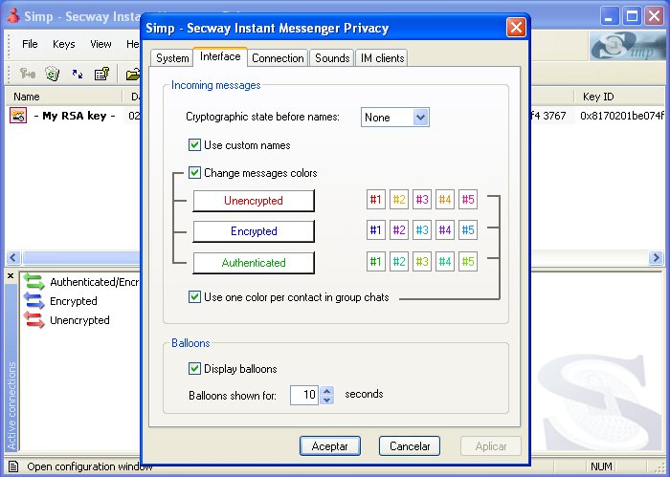
Task: Click the red Unencrypted arrows icon
Action: coord(33,320)
